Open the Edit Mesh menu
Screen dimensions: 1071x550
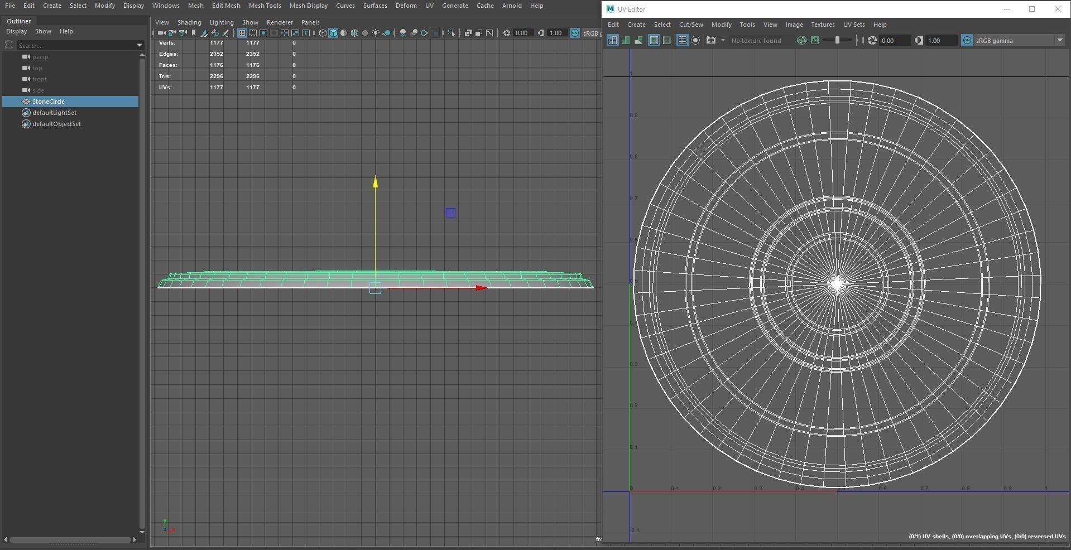[226, 6]
